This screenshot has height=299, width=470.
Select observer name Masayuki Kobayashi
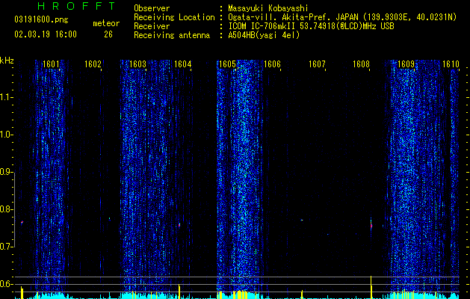pos(268,8)
